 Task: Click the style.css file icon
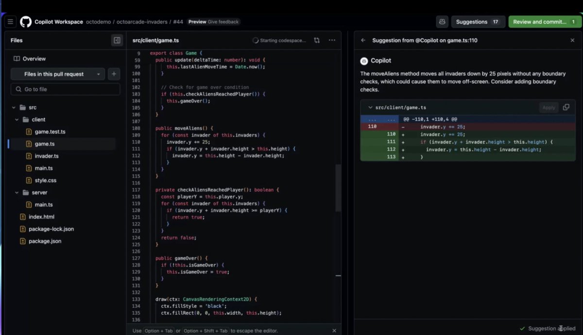click(29, 180)
